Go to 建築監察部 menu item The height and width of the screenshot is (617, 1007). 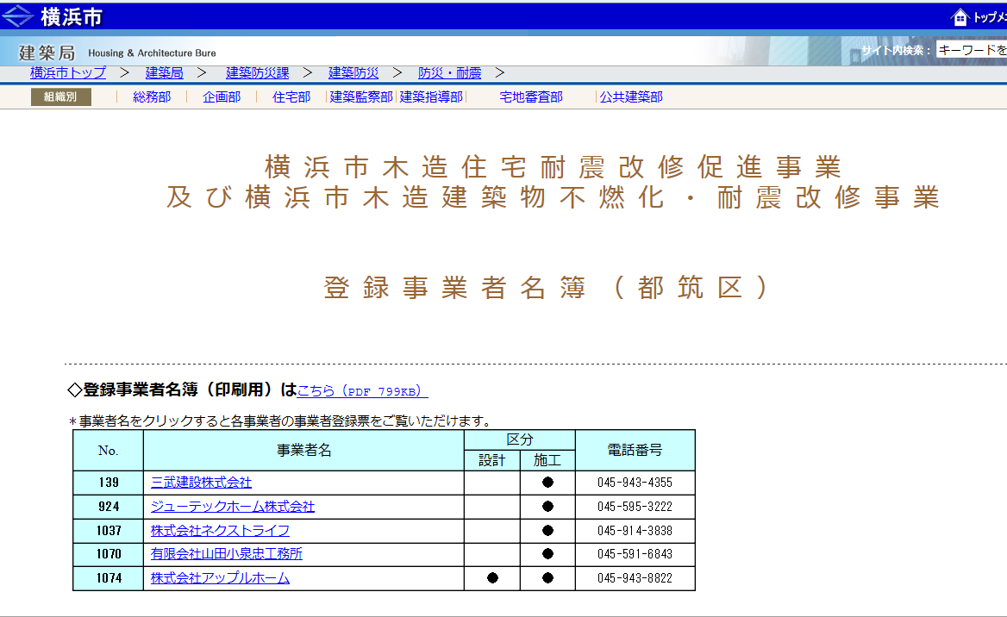(x=361, y=97)
